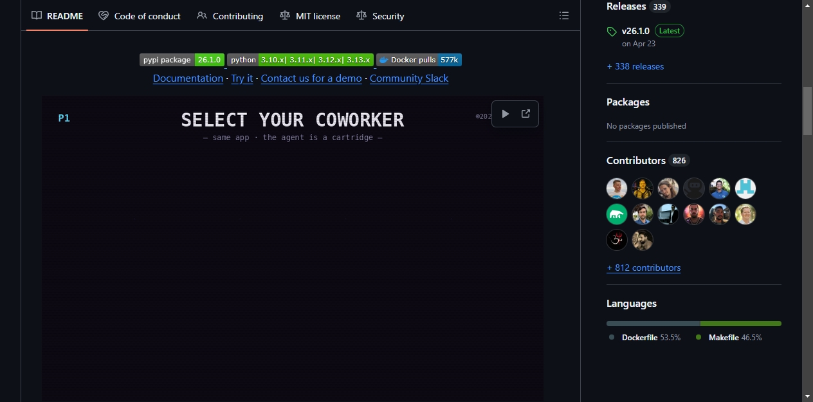The height and width of the screenshot is (402, 813).
Task: Click the on Apr 23 release date
Action: pyautogui.click(x=639, y=44)
